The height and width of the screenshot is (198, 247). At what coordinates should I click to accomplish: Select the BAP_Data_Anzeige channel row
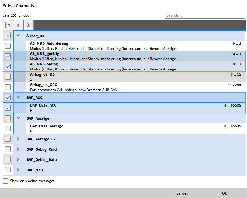click(x=122, y=128)
